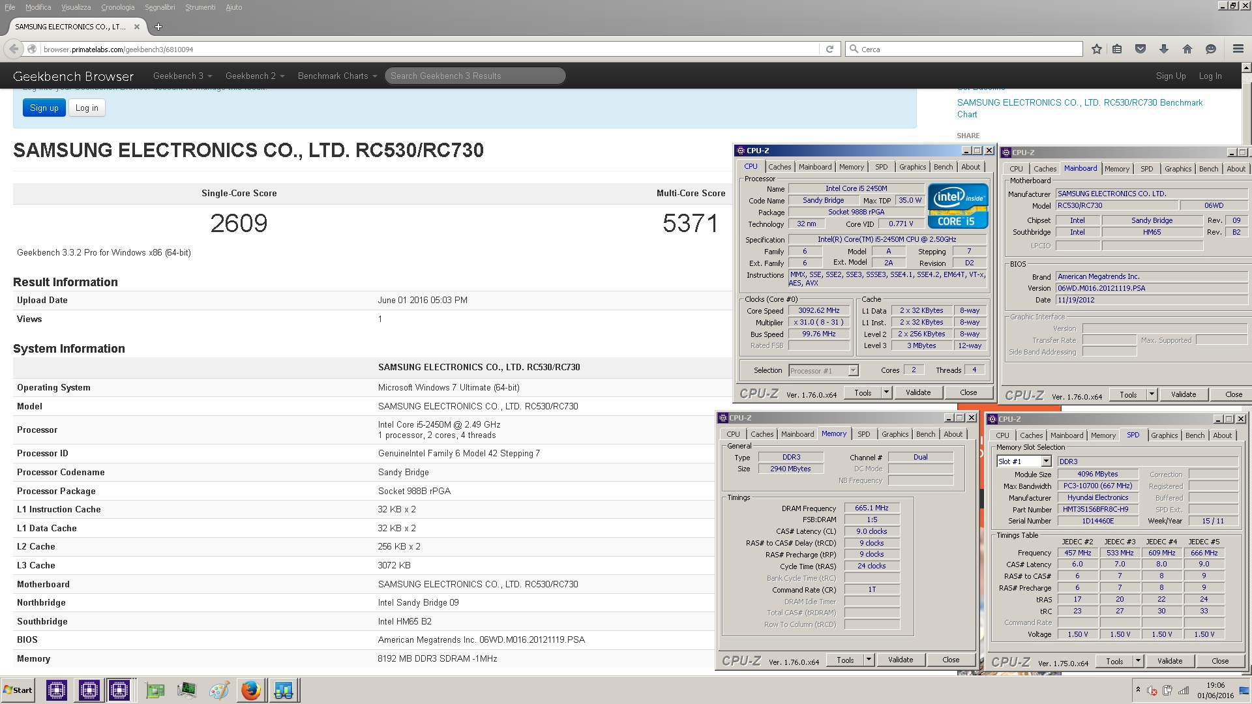Open Tools dropdown arrow in SPD window
The width and height of the screenshot is (1252, 704).
pyautogui.click(x=1138, y=661)
